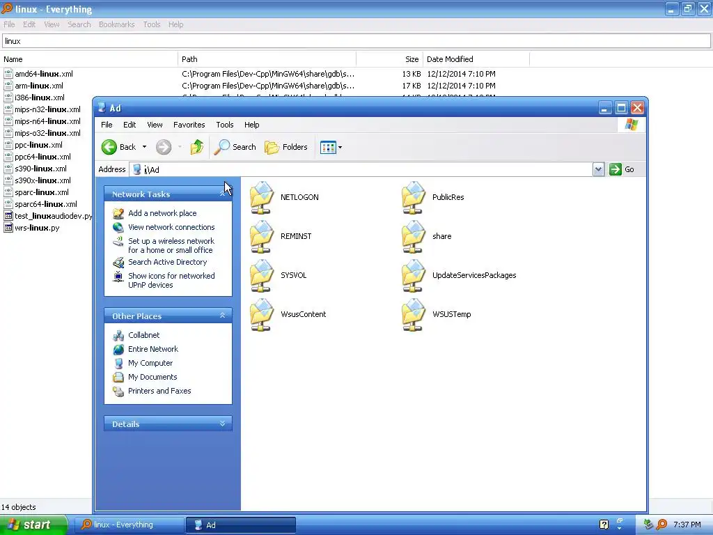Viewport: 713px width, 535px height.
Task: Click View network connections
Action: pos(171,227)
